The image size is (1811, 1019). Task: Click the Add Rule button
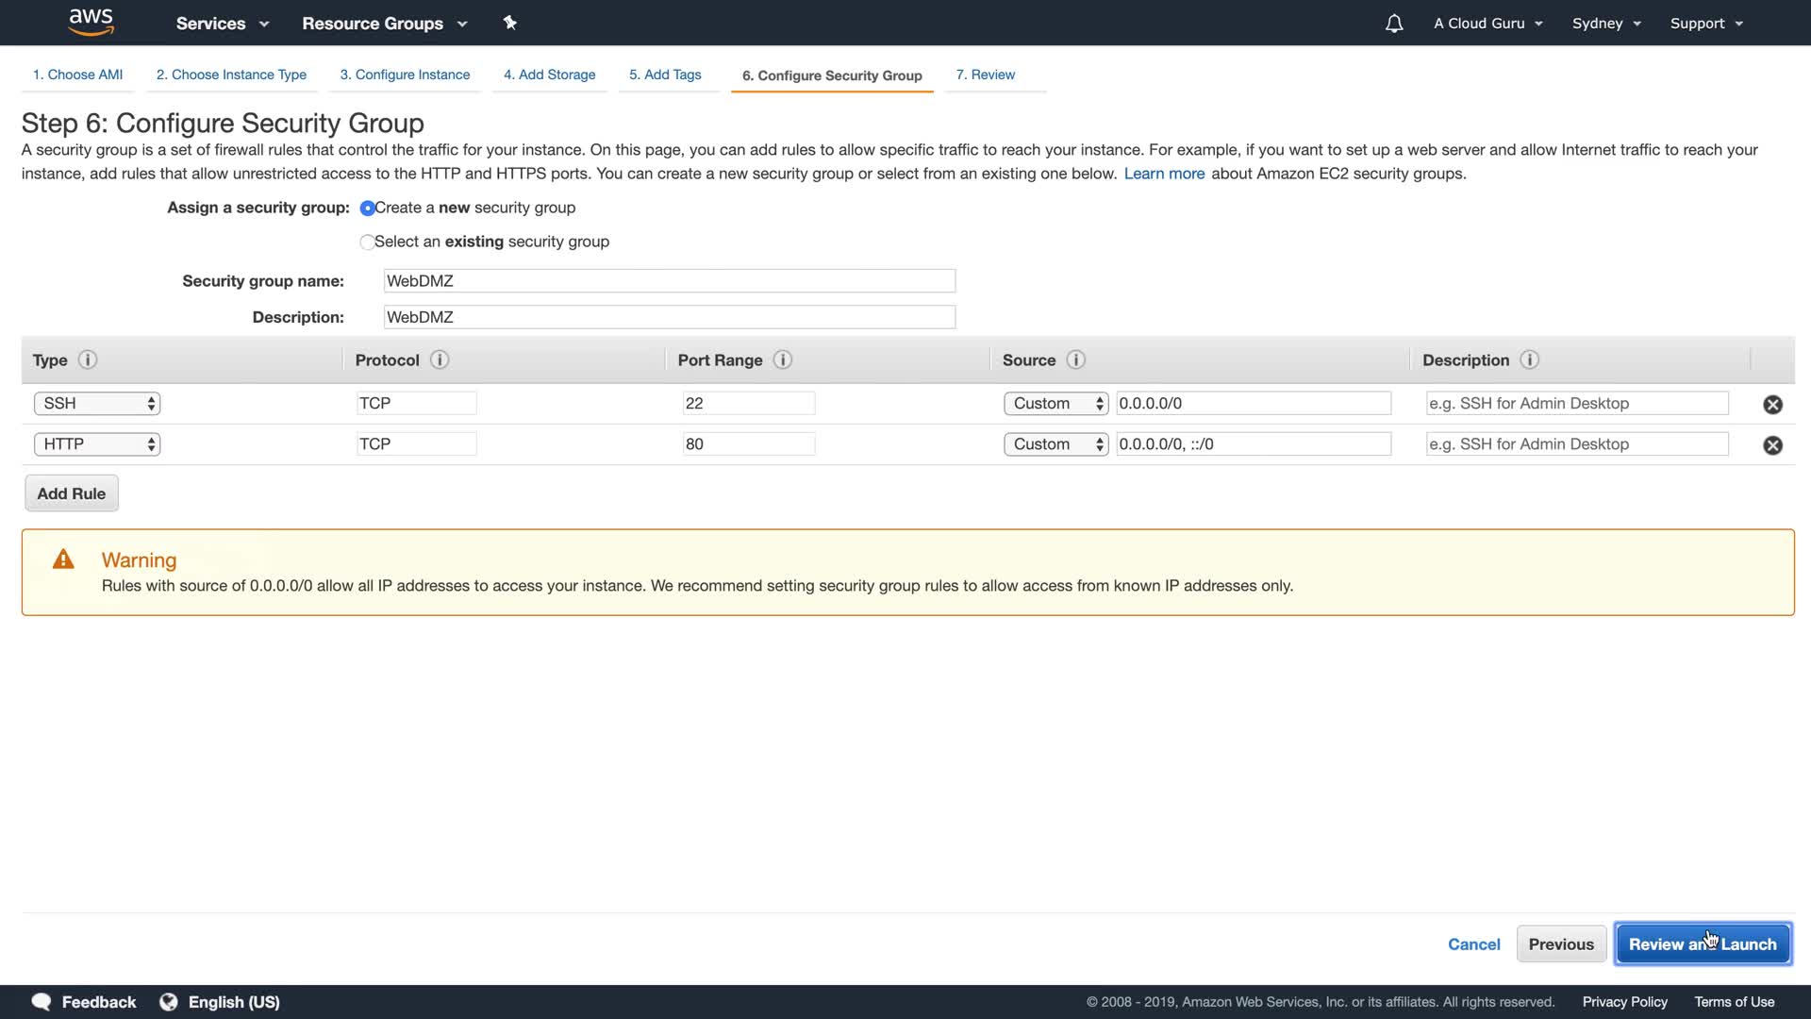coord(72,493)
